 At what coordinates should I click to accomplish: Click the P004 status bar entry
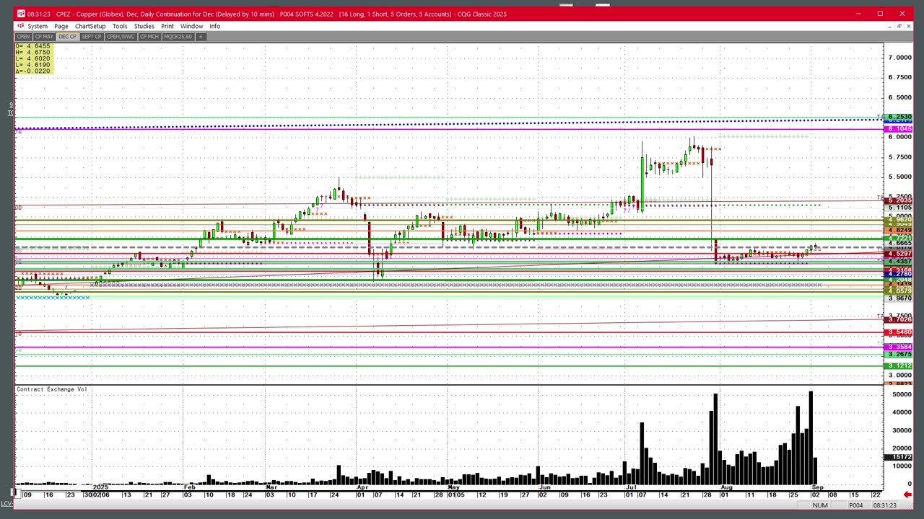pos(855,505)
